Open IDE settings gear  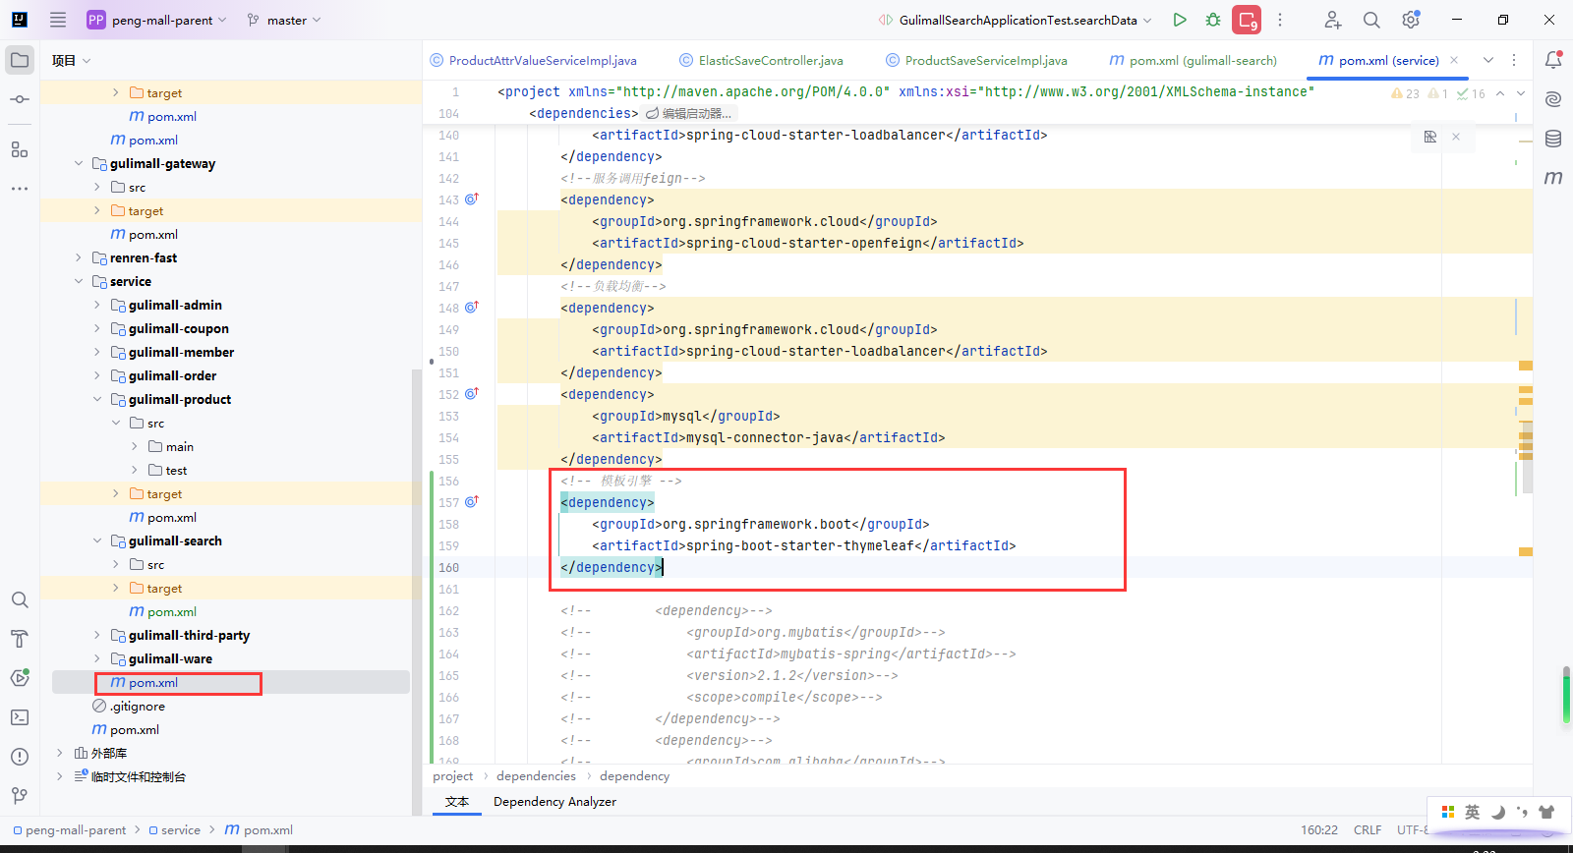click(x=1411, y=20)
